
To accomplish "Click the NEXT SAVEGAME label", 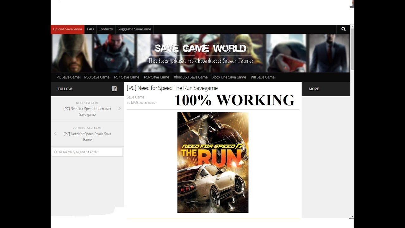I will pos(87,103).
